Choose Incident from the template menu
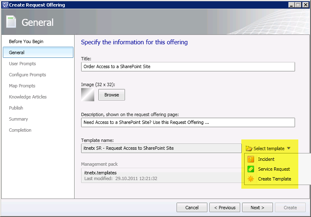This screenshot has width=311, height=217. point(266,159)
